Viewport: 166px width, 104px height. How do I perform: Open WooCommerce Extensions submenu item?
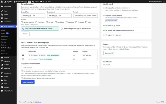point(4,54)
